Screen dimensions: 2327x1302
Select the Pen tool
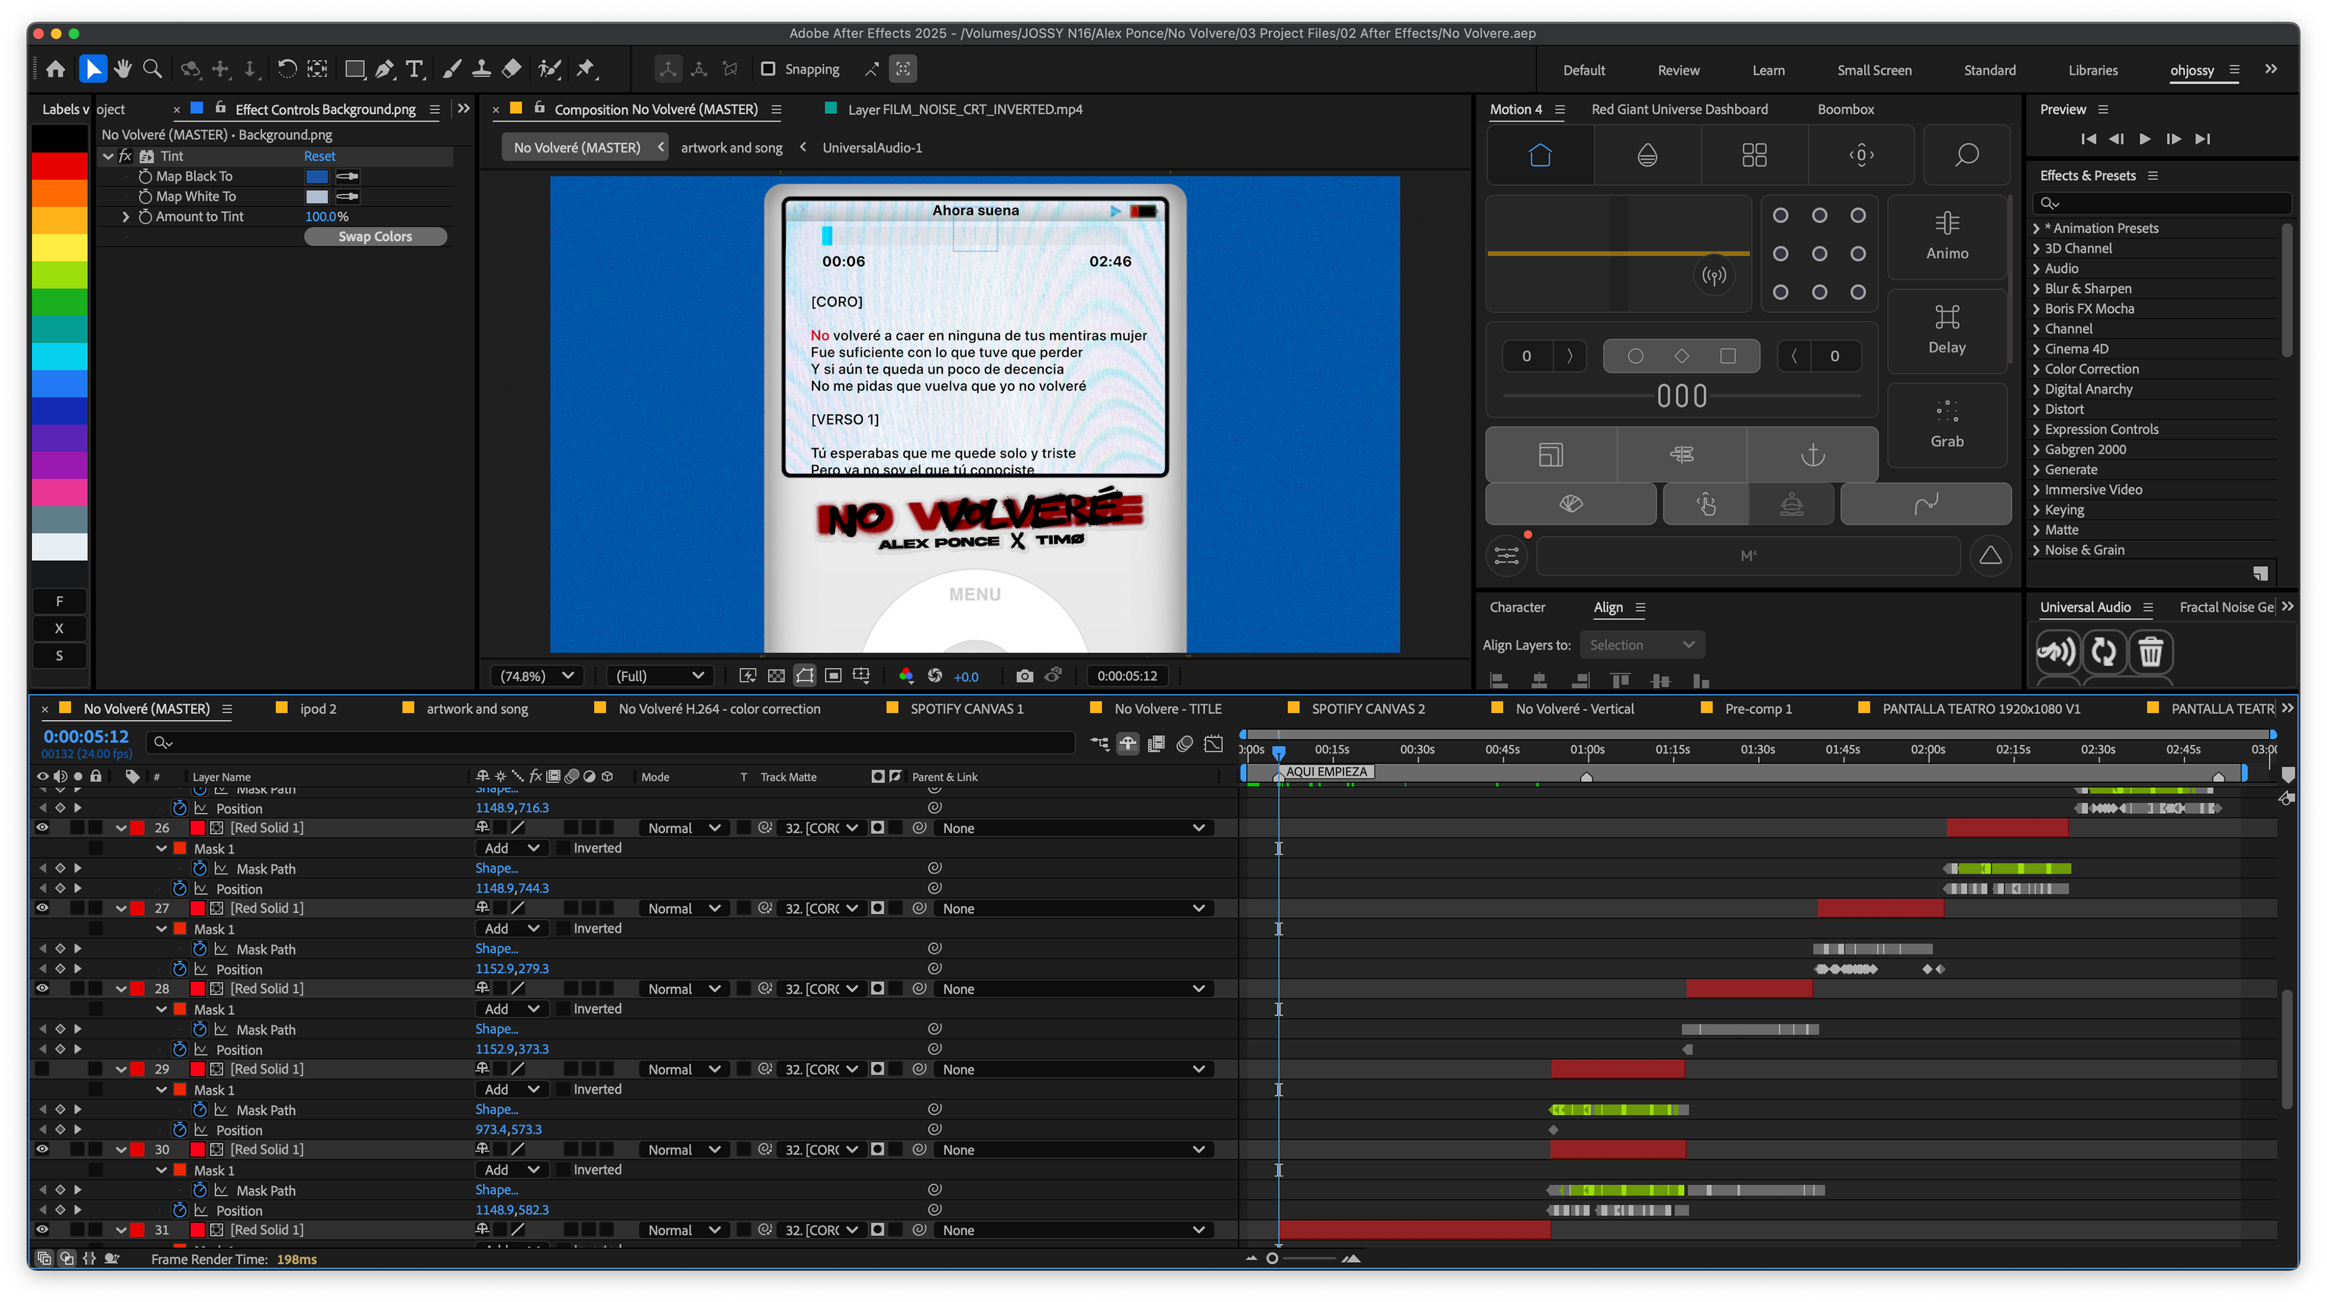(385, 68)
